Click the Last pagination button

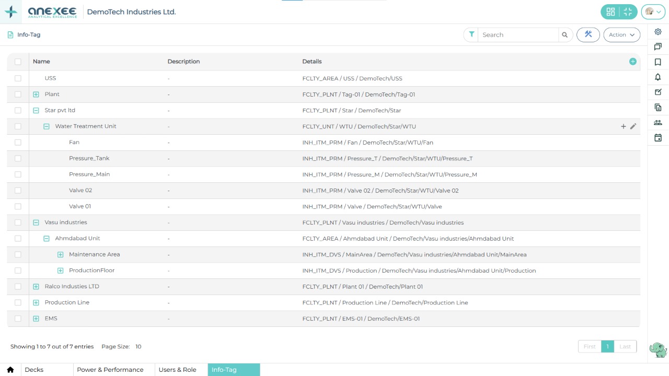(625, 346)
